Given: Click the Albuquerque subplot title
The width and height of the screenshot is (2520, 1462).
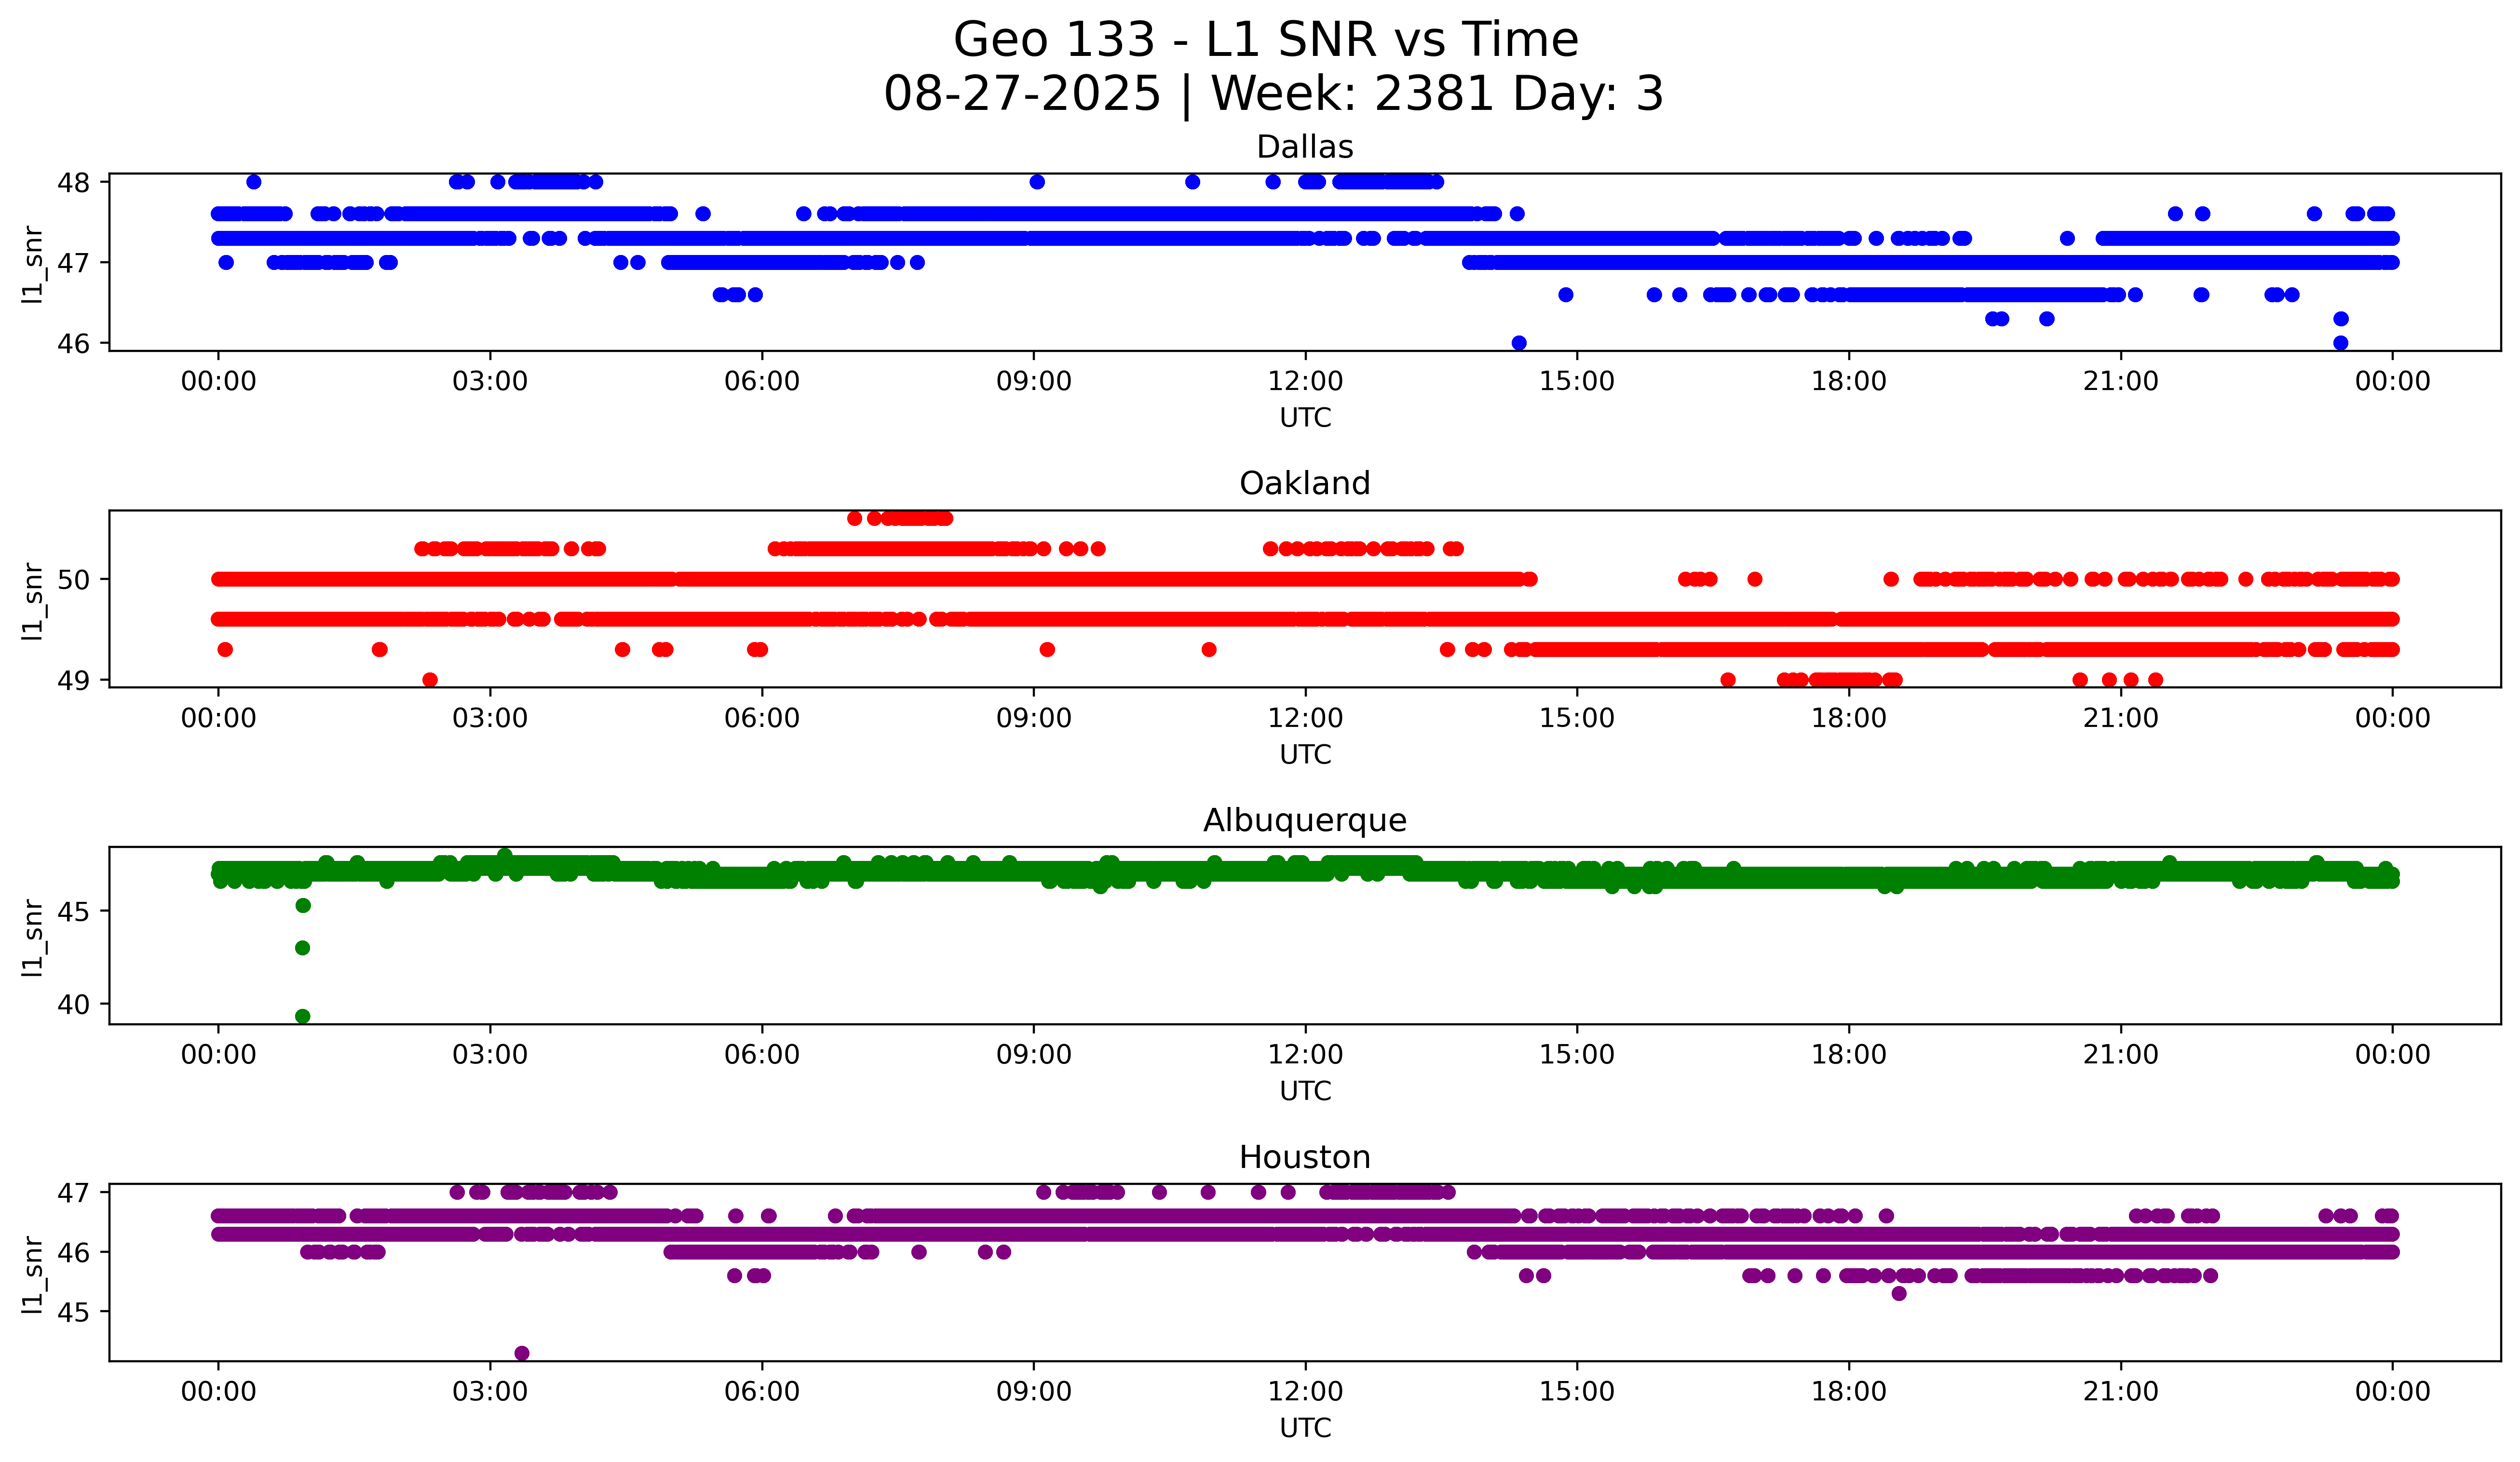Looking at the screenshot, I should (1304, 820).
